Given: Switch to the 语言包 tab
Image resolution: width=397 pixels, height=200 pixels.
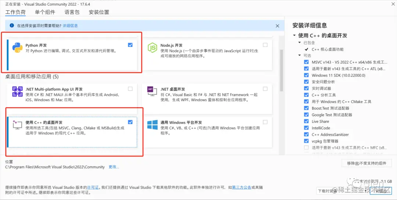Looking at the screenshot, I should [x=72, y=12].
